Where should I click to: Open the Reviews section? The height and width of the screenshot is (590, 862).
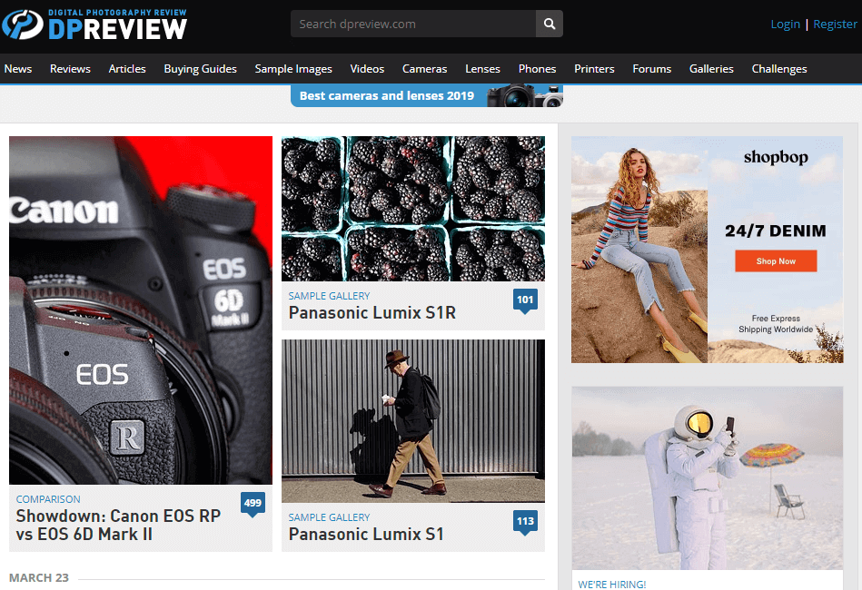pos(70,68)
